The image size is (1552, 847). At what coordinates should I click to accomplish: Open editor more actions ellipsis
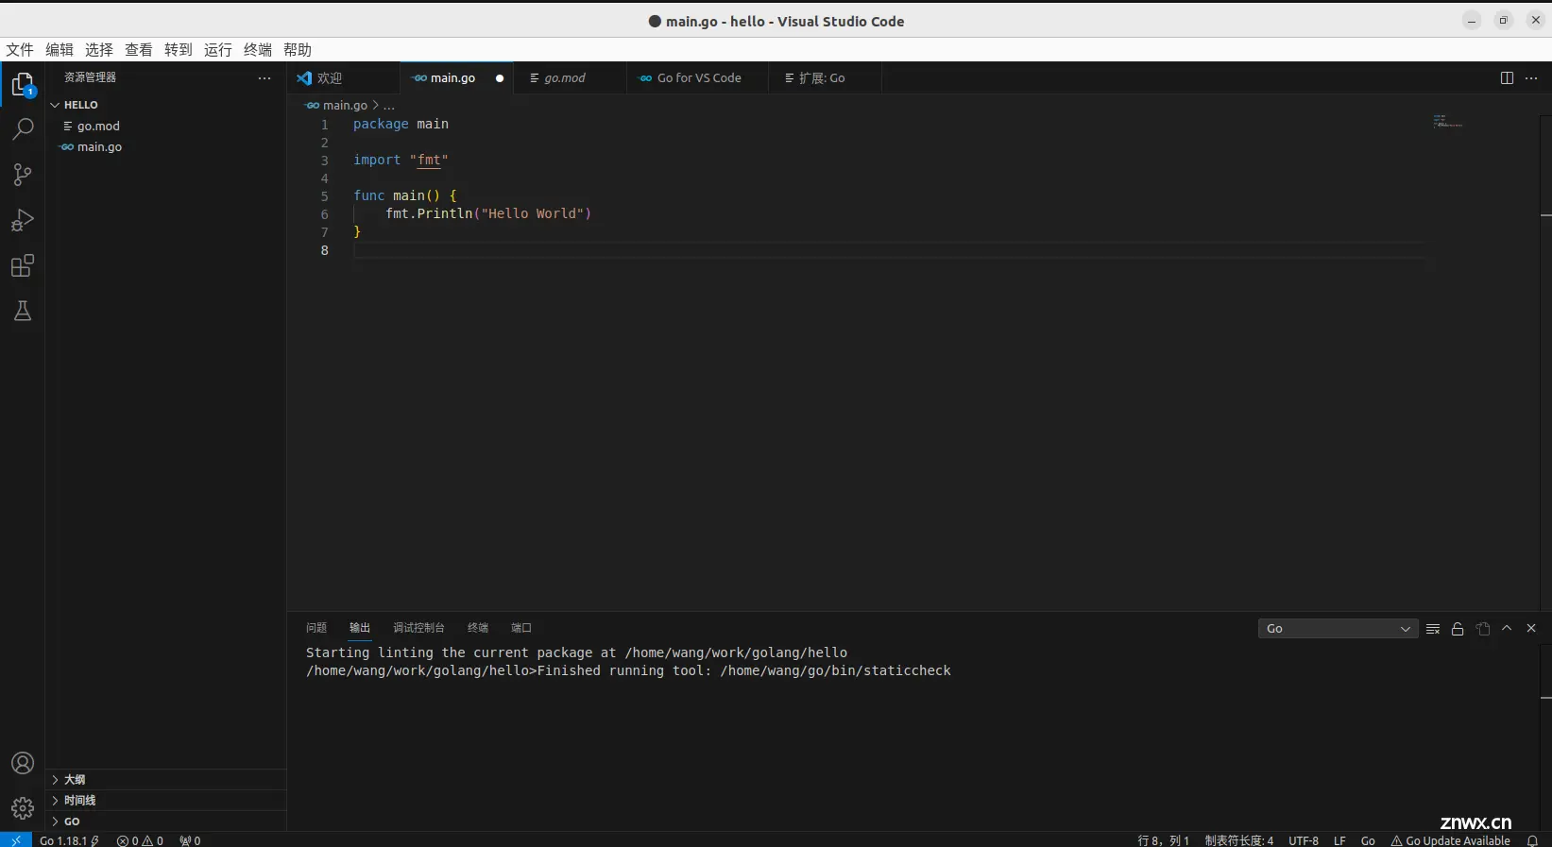1531,78
